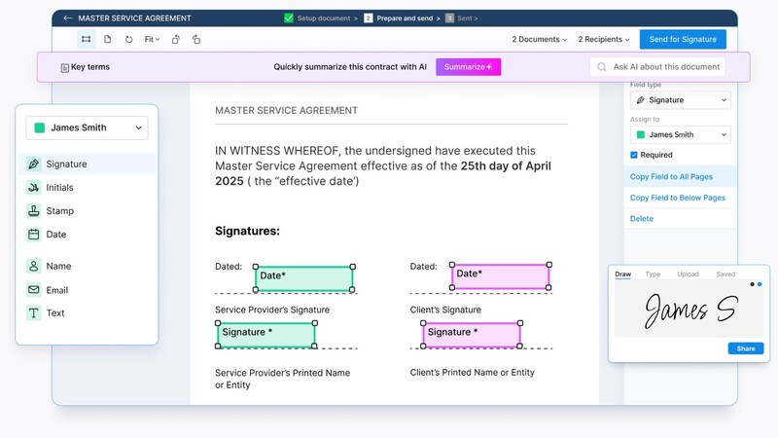Pick the Stamp field tool
Screen dimensions: 778x438
click(59, 211)
